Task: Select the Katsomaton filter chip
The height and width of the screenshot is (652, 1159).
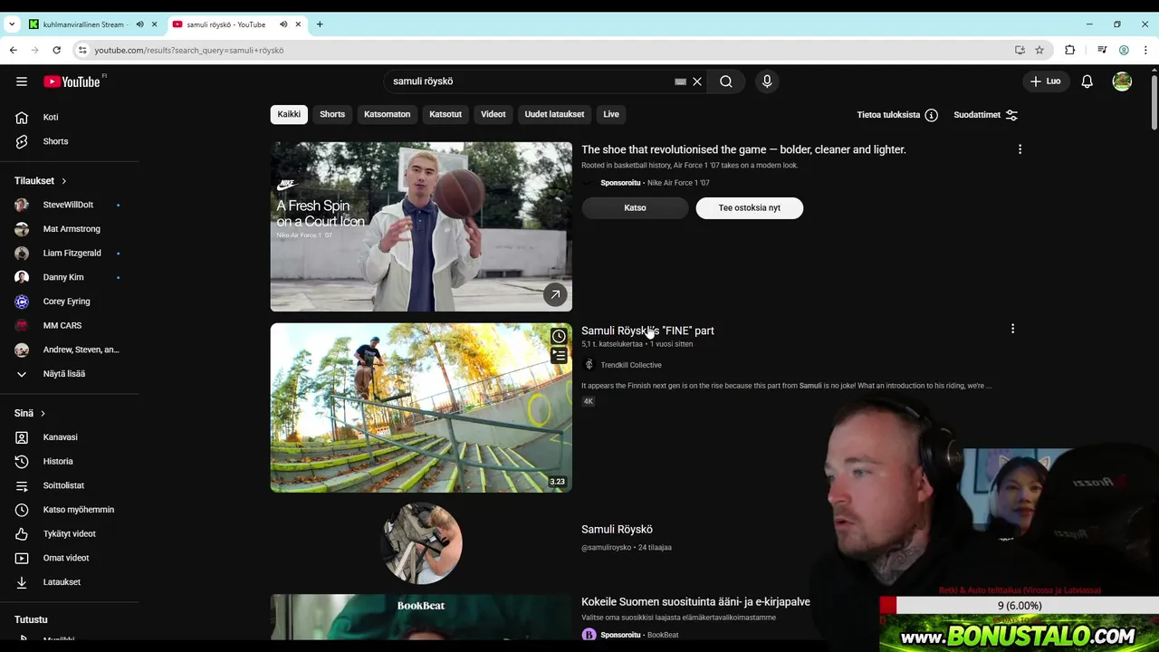Action: point(387,114)
